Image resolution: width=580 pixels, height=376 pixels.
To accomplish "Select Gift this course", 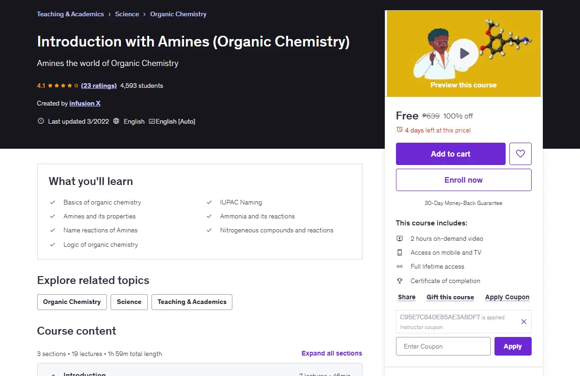I will pyautogui.click(x=450, y=297).
